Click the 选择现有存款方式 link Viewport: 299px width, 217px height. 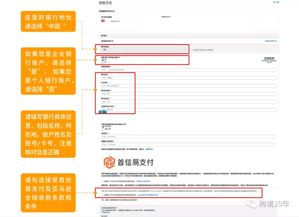tap(271, 41)
